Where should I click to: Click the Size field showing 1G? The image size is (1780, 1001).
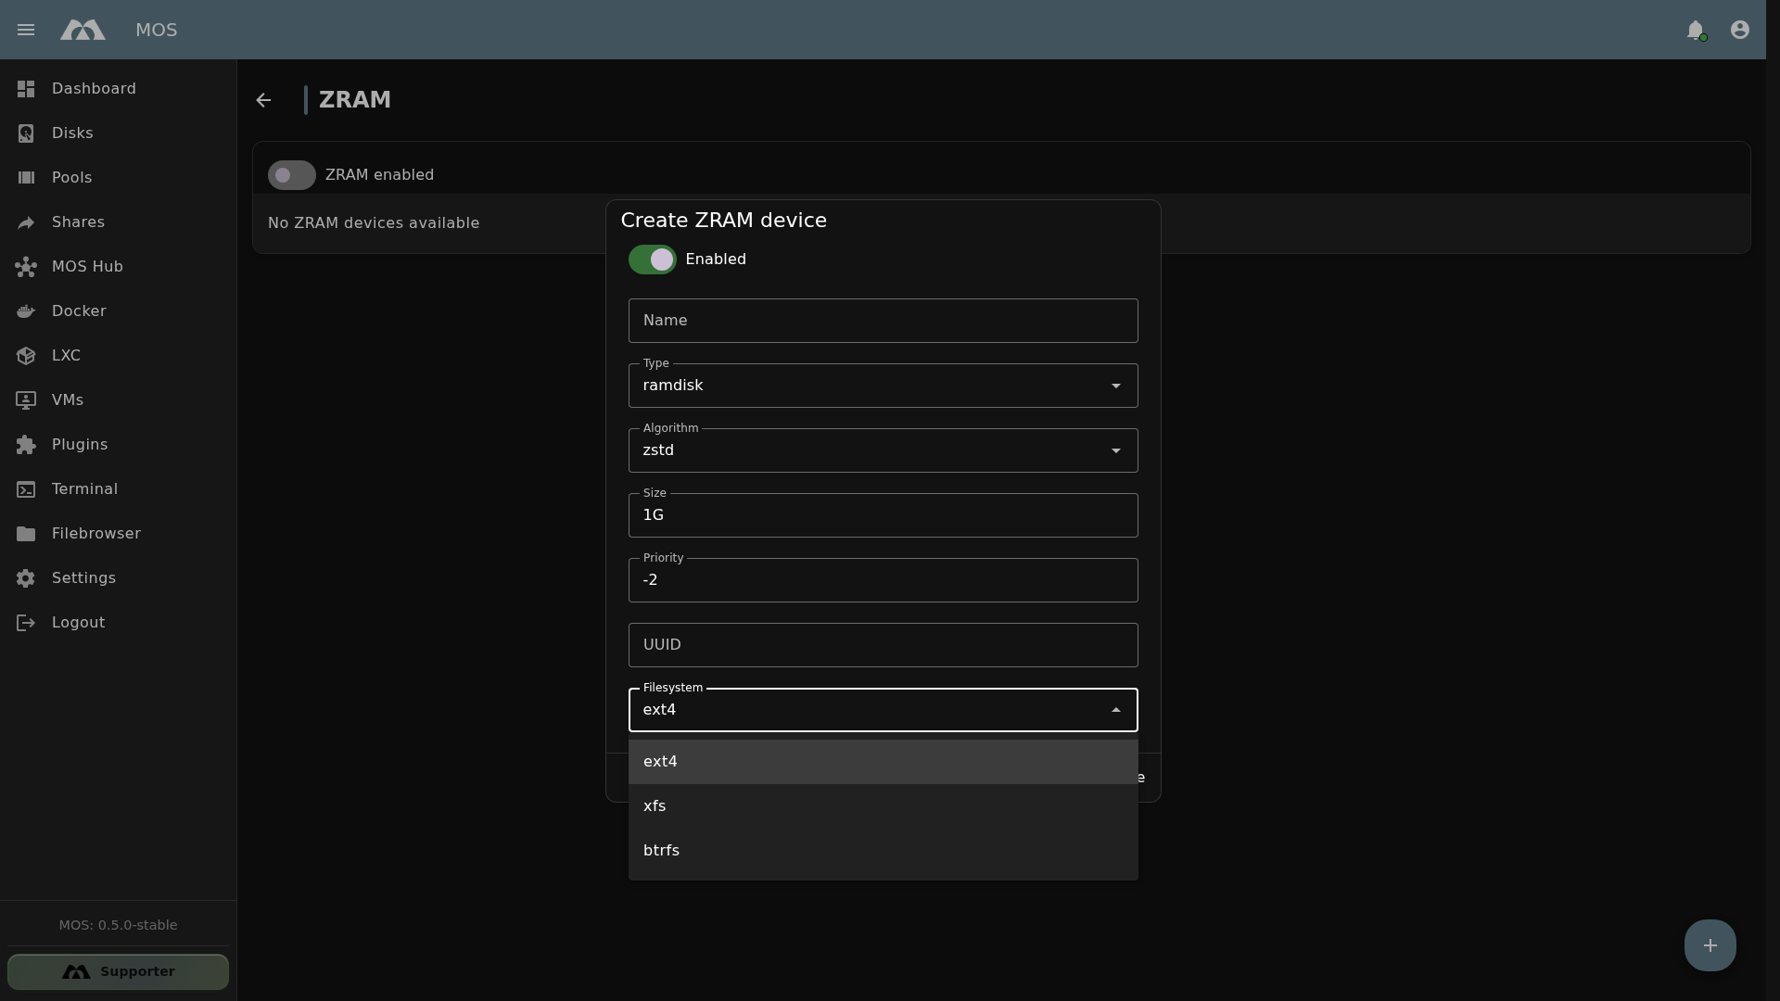coord(883,515)
